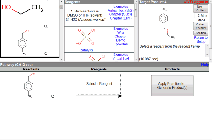The height and width of the screenshot is (140, 212).
Task: Apply Reaction to Generate Products
Action: (x=172, y=86)
